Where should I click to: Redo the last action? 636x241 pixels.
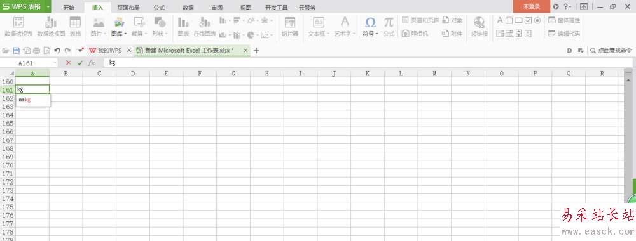coord(67,51)
